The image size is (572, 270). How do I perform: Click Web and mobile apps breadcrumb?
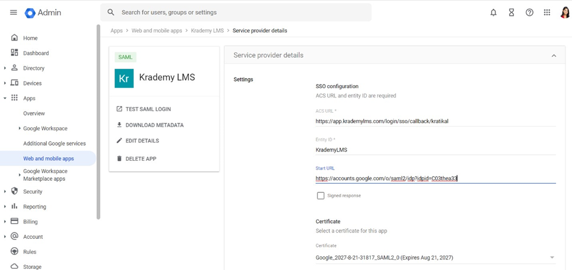click(x=157, y=31)
